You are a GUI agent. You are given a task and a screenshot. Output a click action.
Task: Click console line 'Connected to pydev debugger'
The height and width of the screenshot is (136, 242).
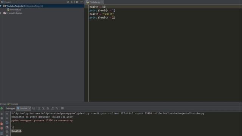pyautogui.click(x=42, y=117)
